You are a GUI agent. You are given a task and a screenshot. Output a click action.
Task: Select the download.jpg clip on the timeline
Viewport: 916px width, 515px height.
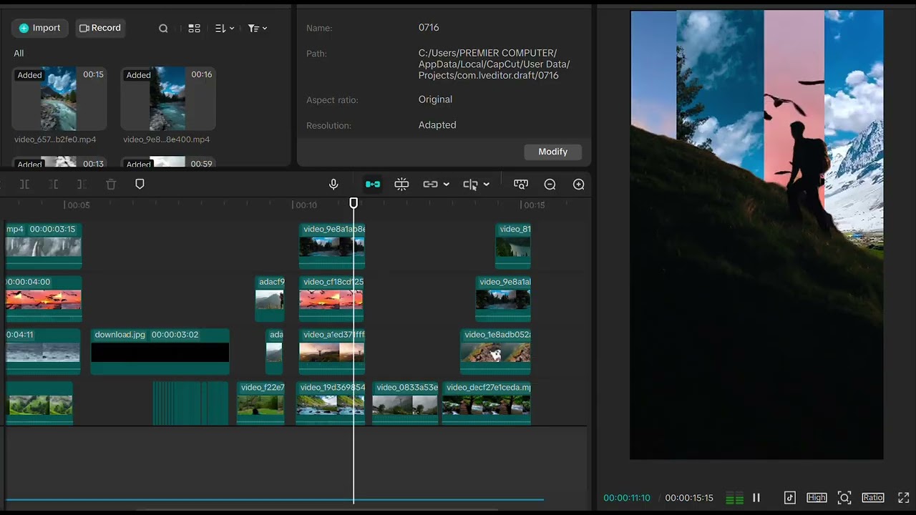click(160, 351)
